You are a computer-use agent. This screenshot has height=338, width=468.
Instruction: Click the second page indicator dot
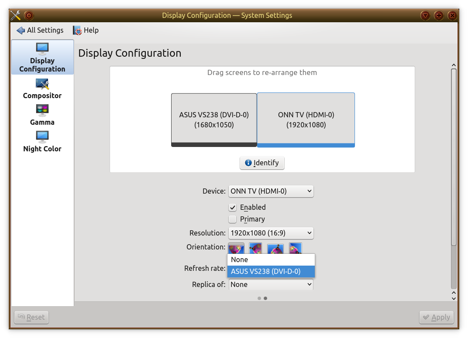pos(265,298)
